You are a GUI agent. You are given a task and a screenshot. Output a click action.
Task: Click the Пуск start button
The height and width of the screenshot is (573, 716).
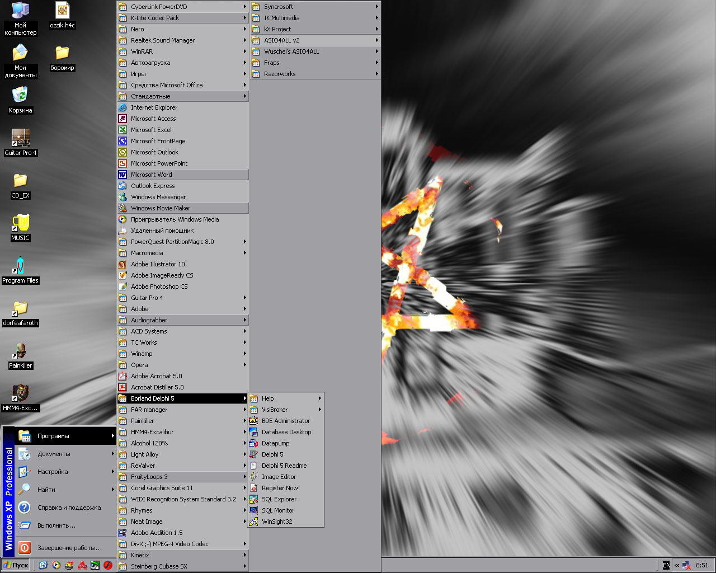(x=16, y=565)
